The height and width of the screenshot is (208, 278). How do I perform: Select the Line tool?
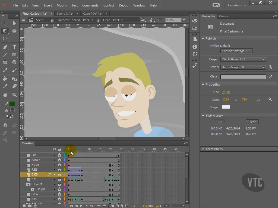5,55
